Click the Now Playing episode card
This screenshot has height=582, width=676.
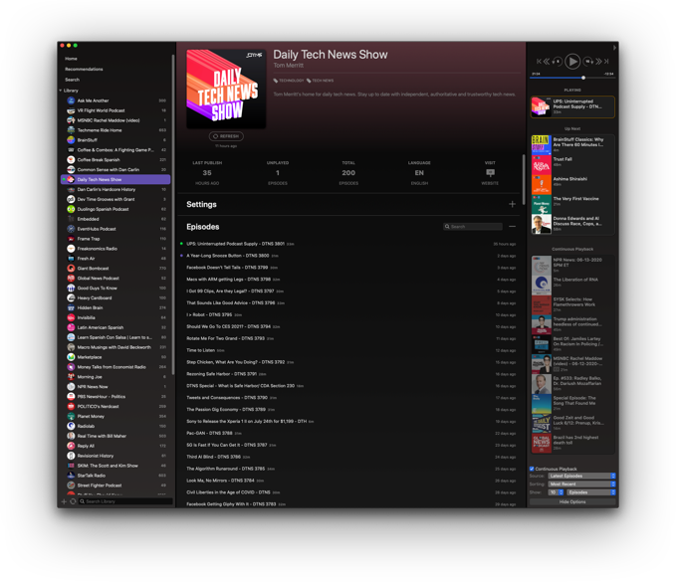(x=572, y=106)
